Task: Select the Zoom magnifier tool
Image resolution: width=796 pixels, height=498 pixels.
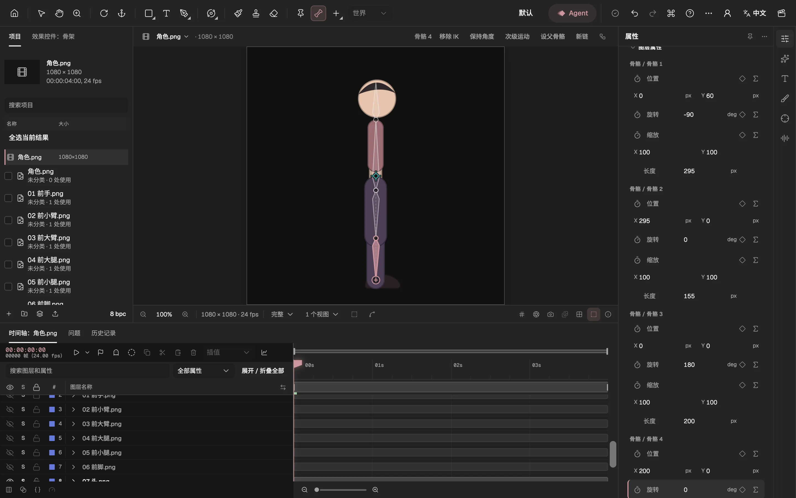Action: (x=77, y=13)
